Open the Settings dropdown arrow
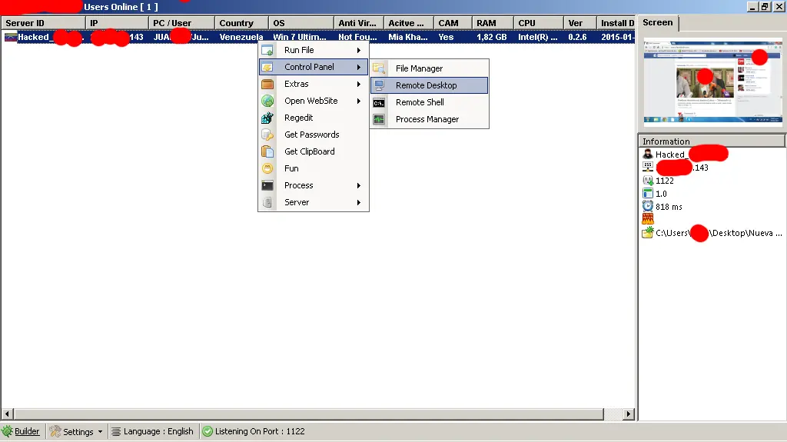787x442 pixels. tap(101, 431)
